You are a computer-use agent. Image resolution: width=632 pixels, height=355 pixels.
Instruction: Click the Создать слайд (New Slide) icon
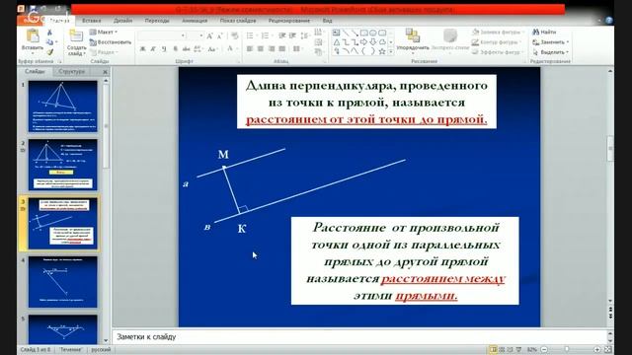point(76,35)
